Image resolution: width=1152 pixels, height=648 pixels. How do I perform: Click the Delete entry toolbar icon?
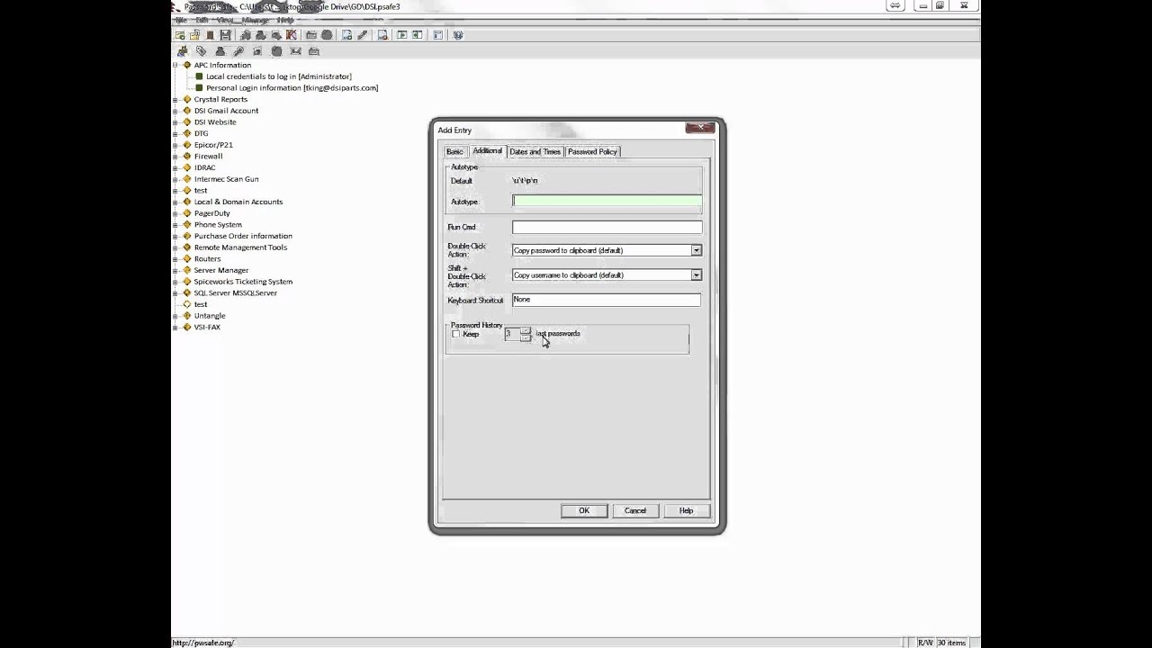click(x=382, y=35)
